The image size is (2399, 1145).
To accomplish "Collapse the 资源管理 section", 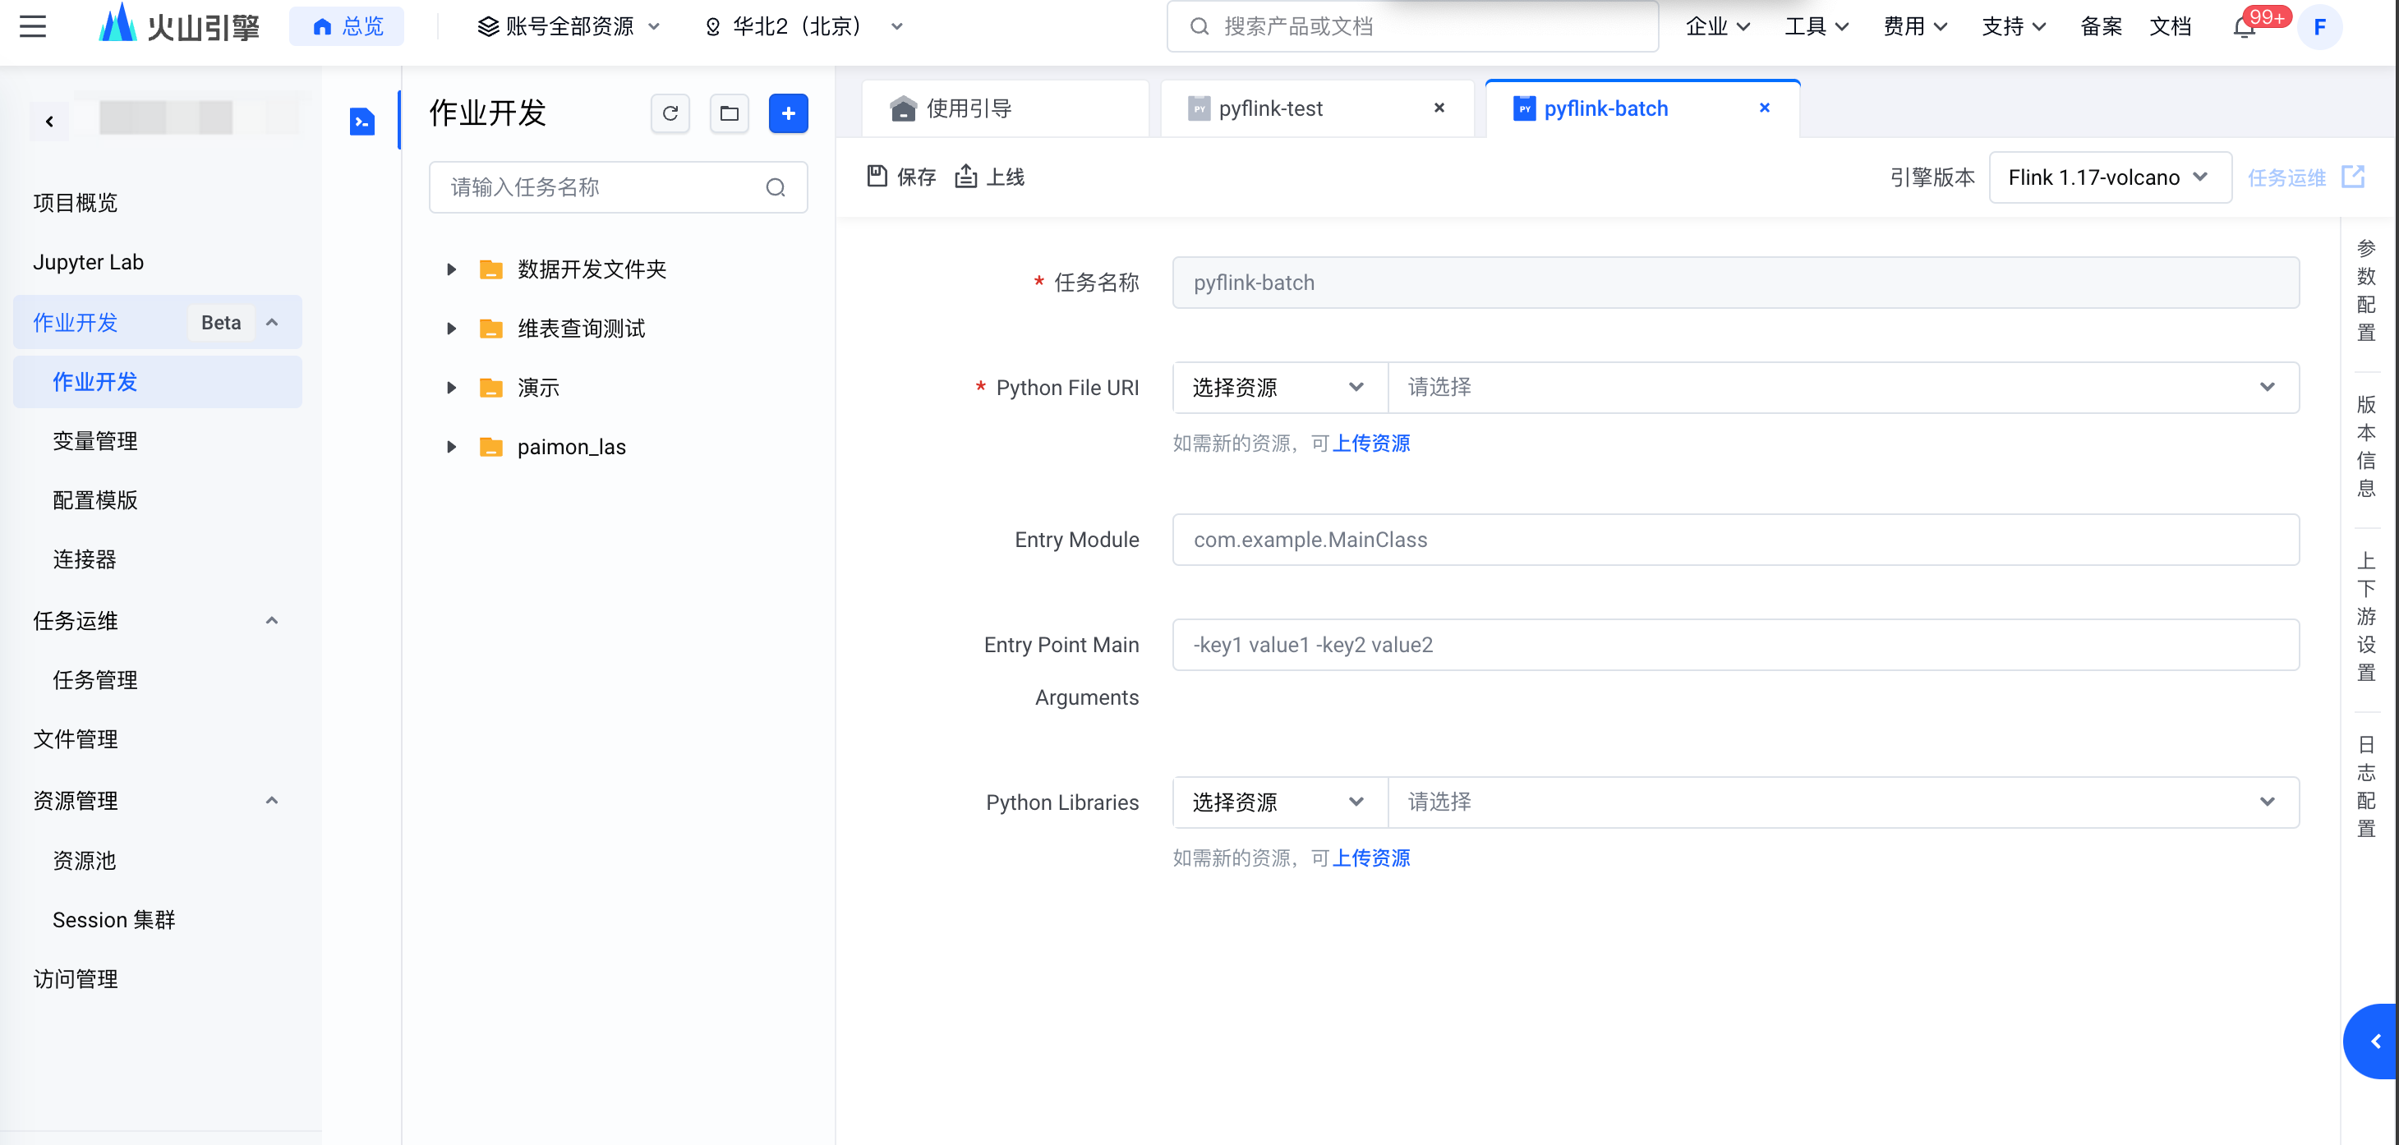I will [x=272, y=801].
